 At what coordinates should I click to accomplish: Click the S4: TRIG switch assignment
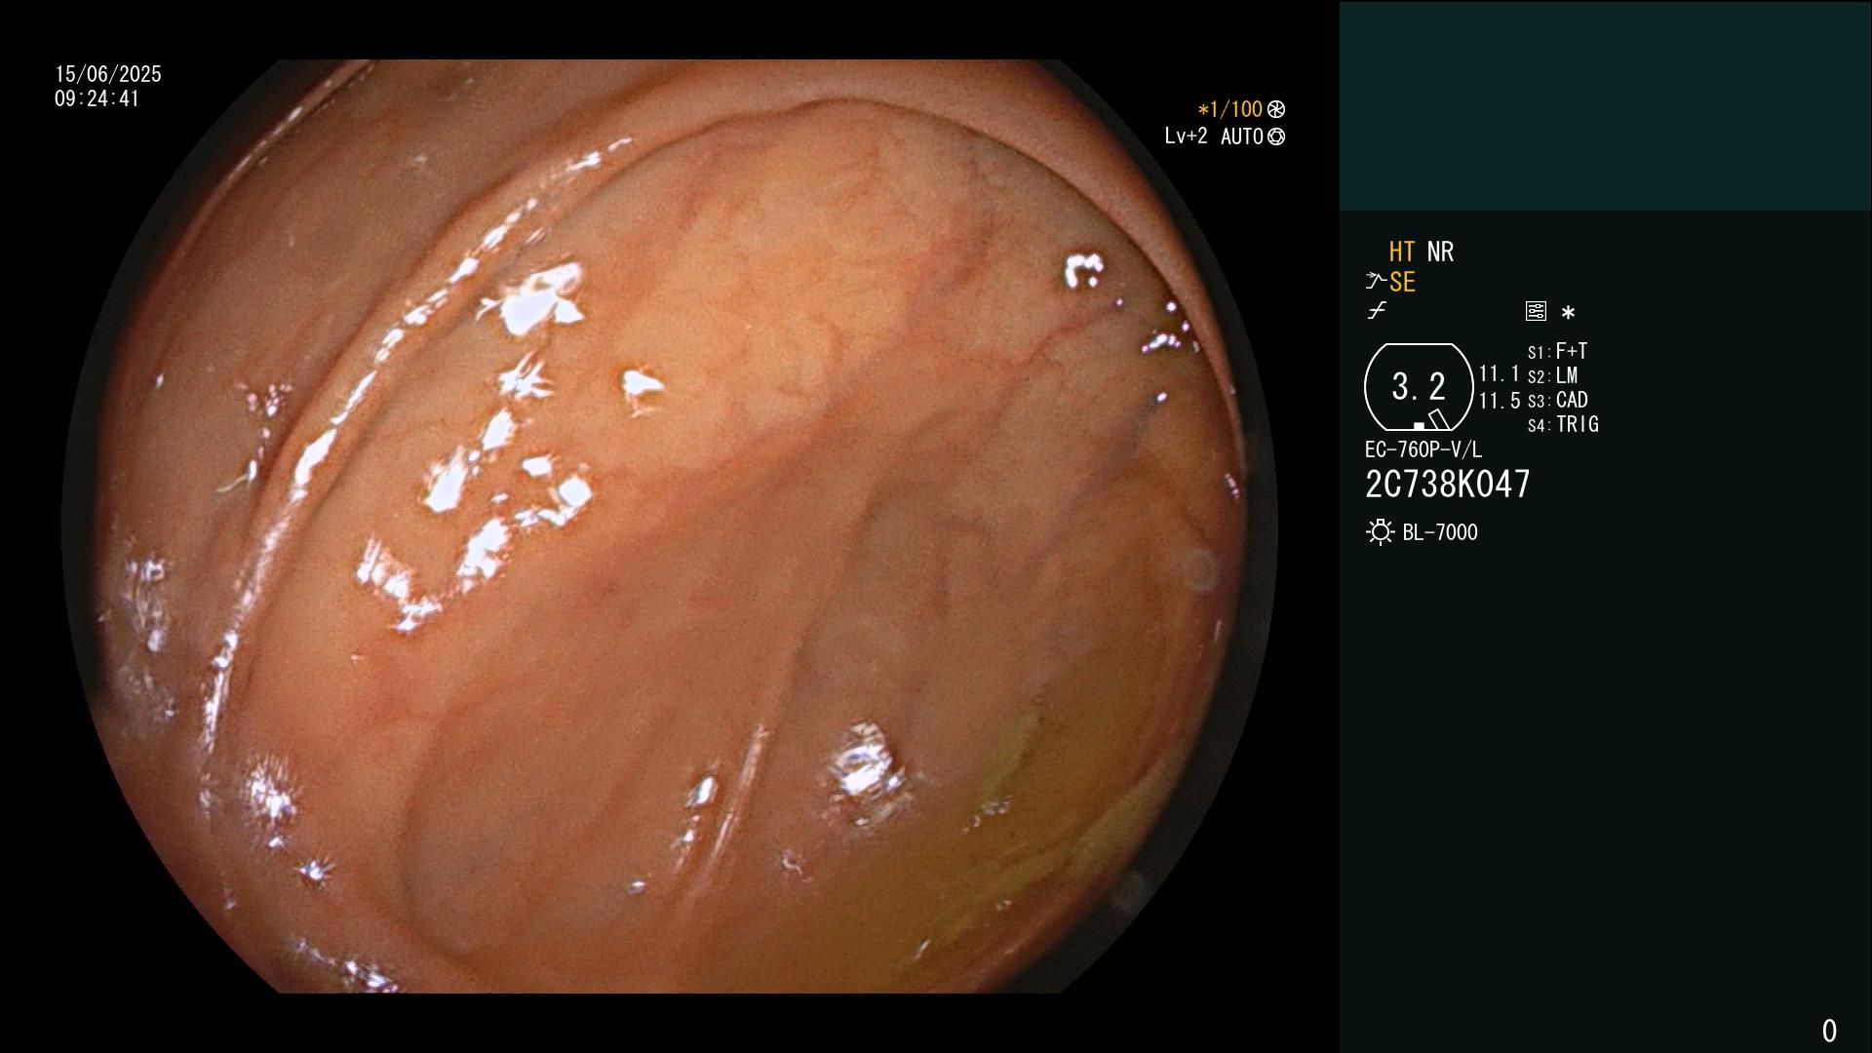tap(1563, 424)
